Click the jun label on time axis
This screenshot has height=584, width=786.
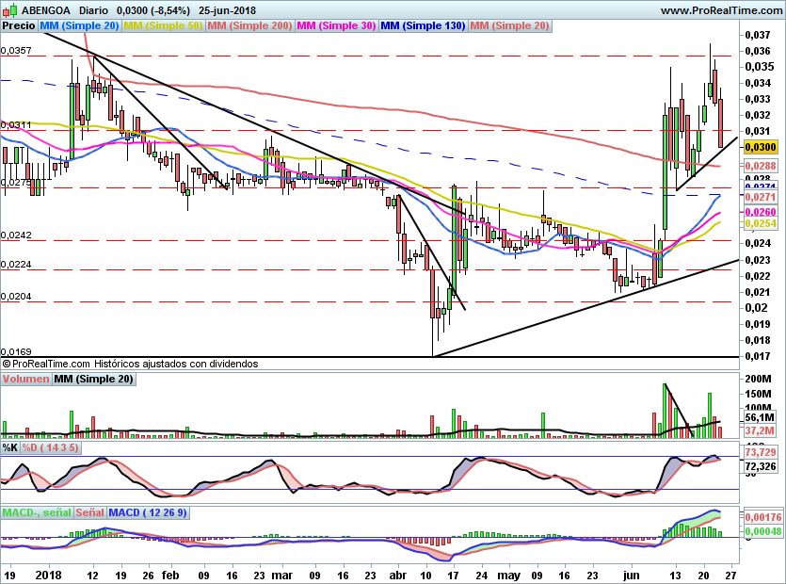pyautogui.click(x=631, y=576)
